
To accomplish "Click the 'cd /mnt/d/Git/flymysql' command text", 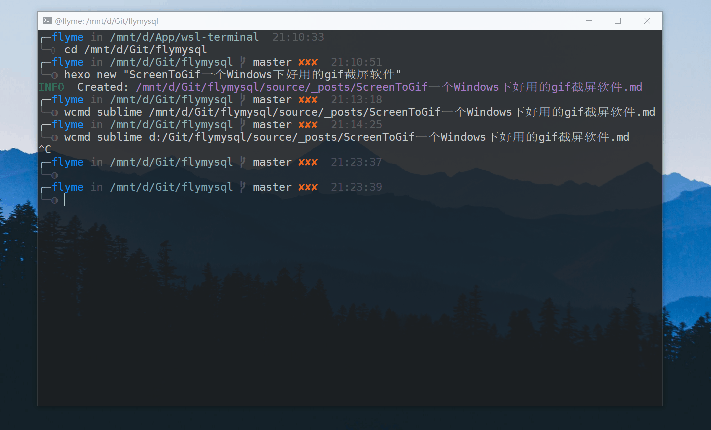I will click(135, 50).
